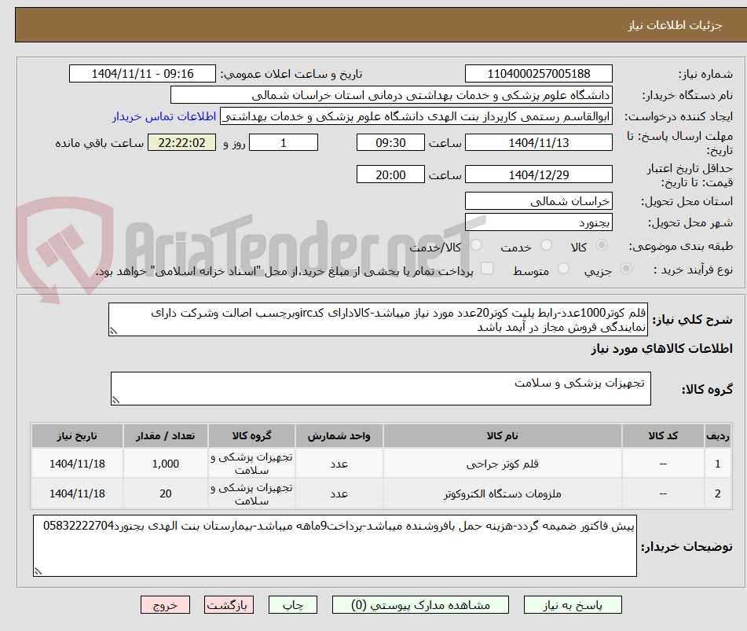
Task: Click the city field بجنورد
Action: point(538,222)
